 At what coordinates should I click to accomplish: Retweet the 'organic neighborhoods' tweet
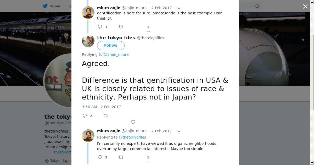pos(121,157)
